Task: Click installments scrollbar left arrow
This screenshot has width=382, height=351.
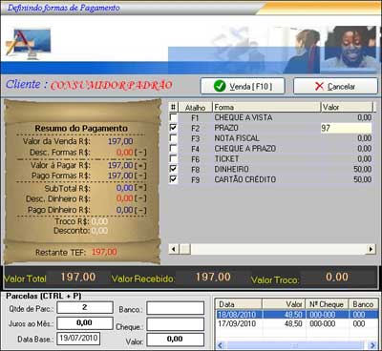Action: [221, 345]
